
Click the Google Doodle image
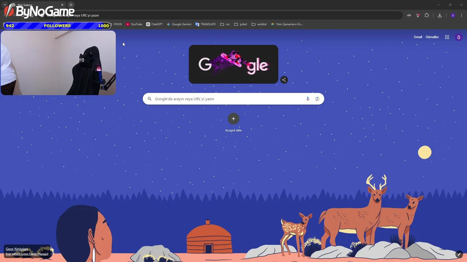coord(233,64)
